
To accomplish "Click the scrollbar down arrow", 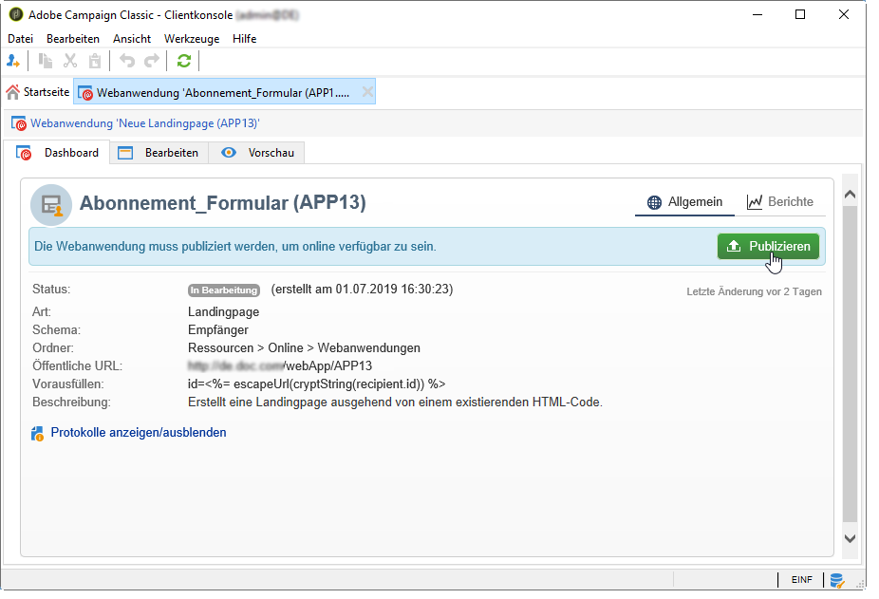I will click(x=850, y=538).
